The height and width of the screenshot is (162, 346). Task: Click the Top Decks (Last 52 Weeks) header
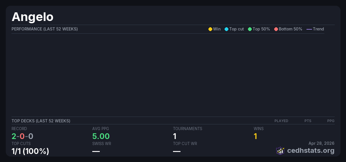(x=41, y=121)
